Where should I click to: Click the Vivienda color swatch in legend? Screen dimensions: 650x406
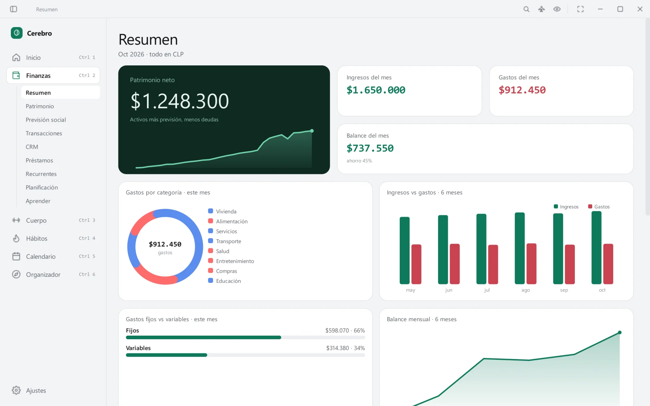click(211, 211)
